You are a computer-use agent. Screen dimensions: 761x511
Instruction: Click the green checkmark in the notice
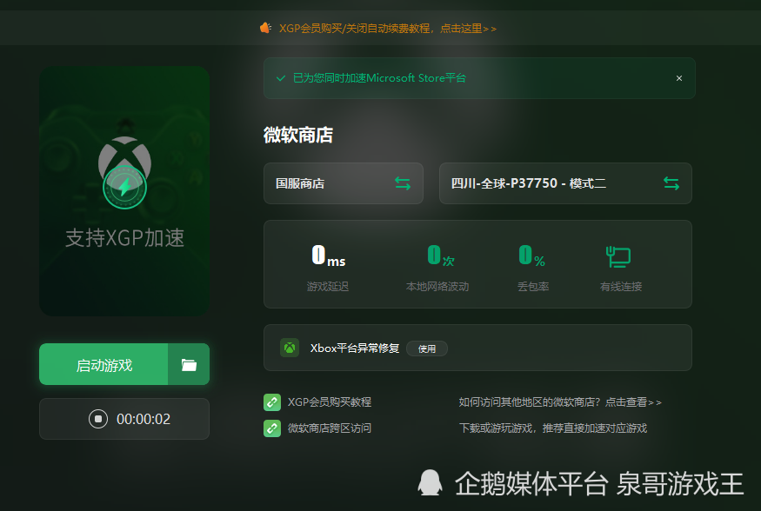(x=281, y=78)
